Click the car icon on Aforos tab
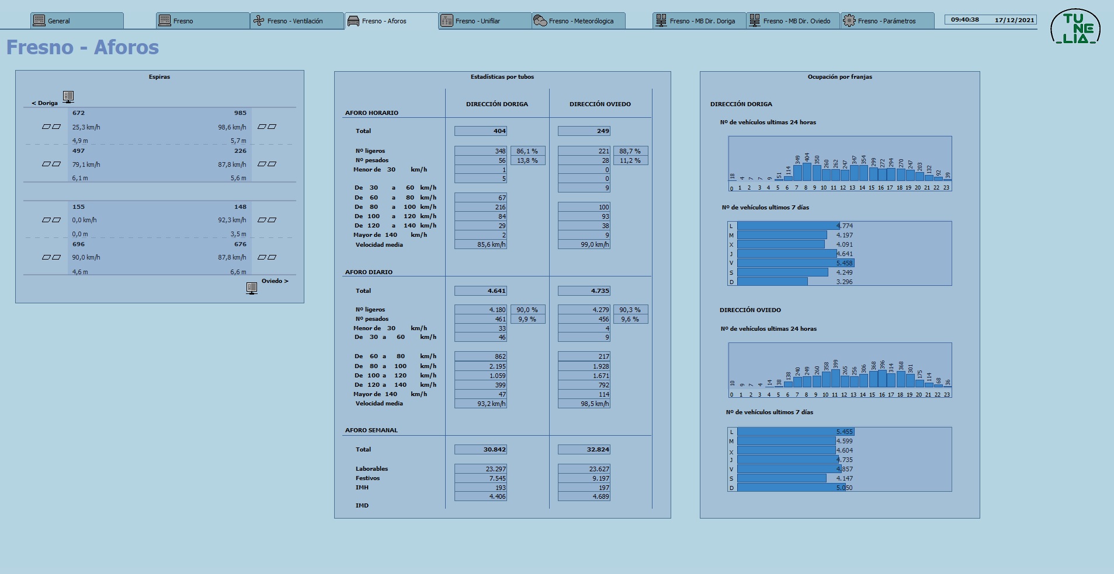The height and width of the screenshot is (574, 1114). coord(353,21)
